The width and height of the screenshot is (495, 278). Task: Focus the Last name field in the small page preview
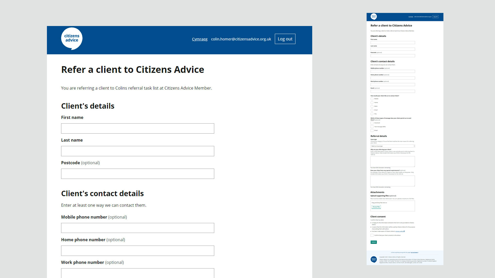pyautogui.click(x=393, y=49)
